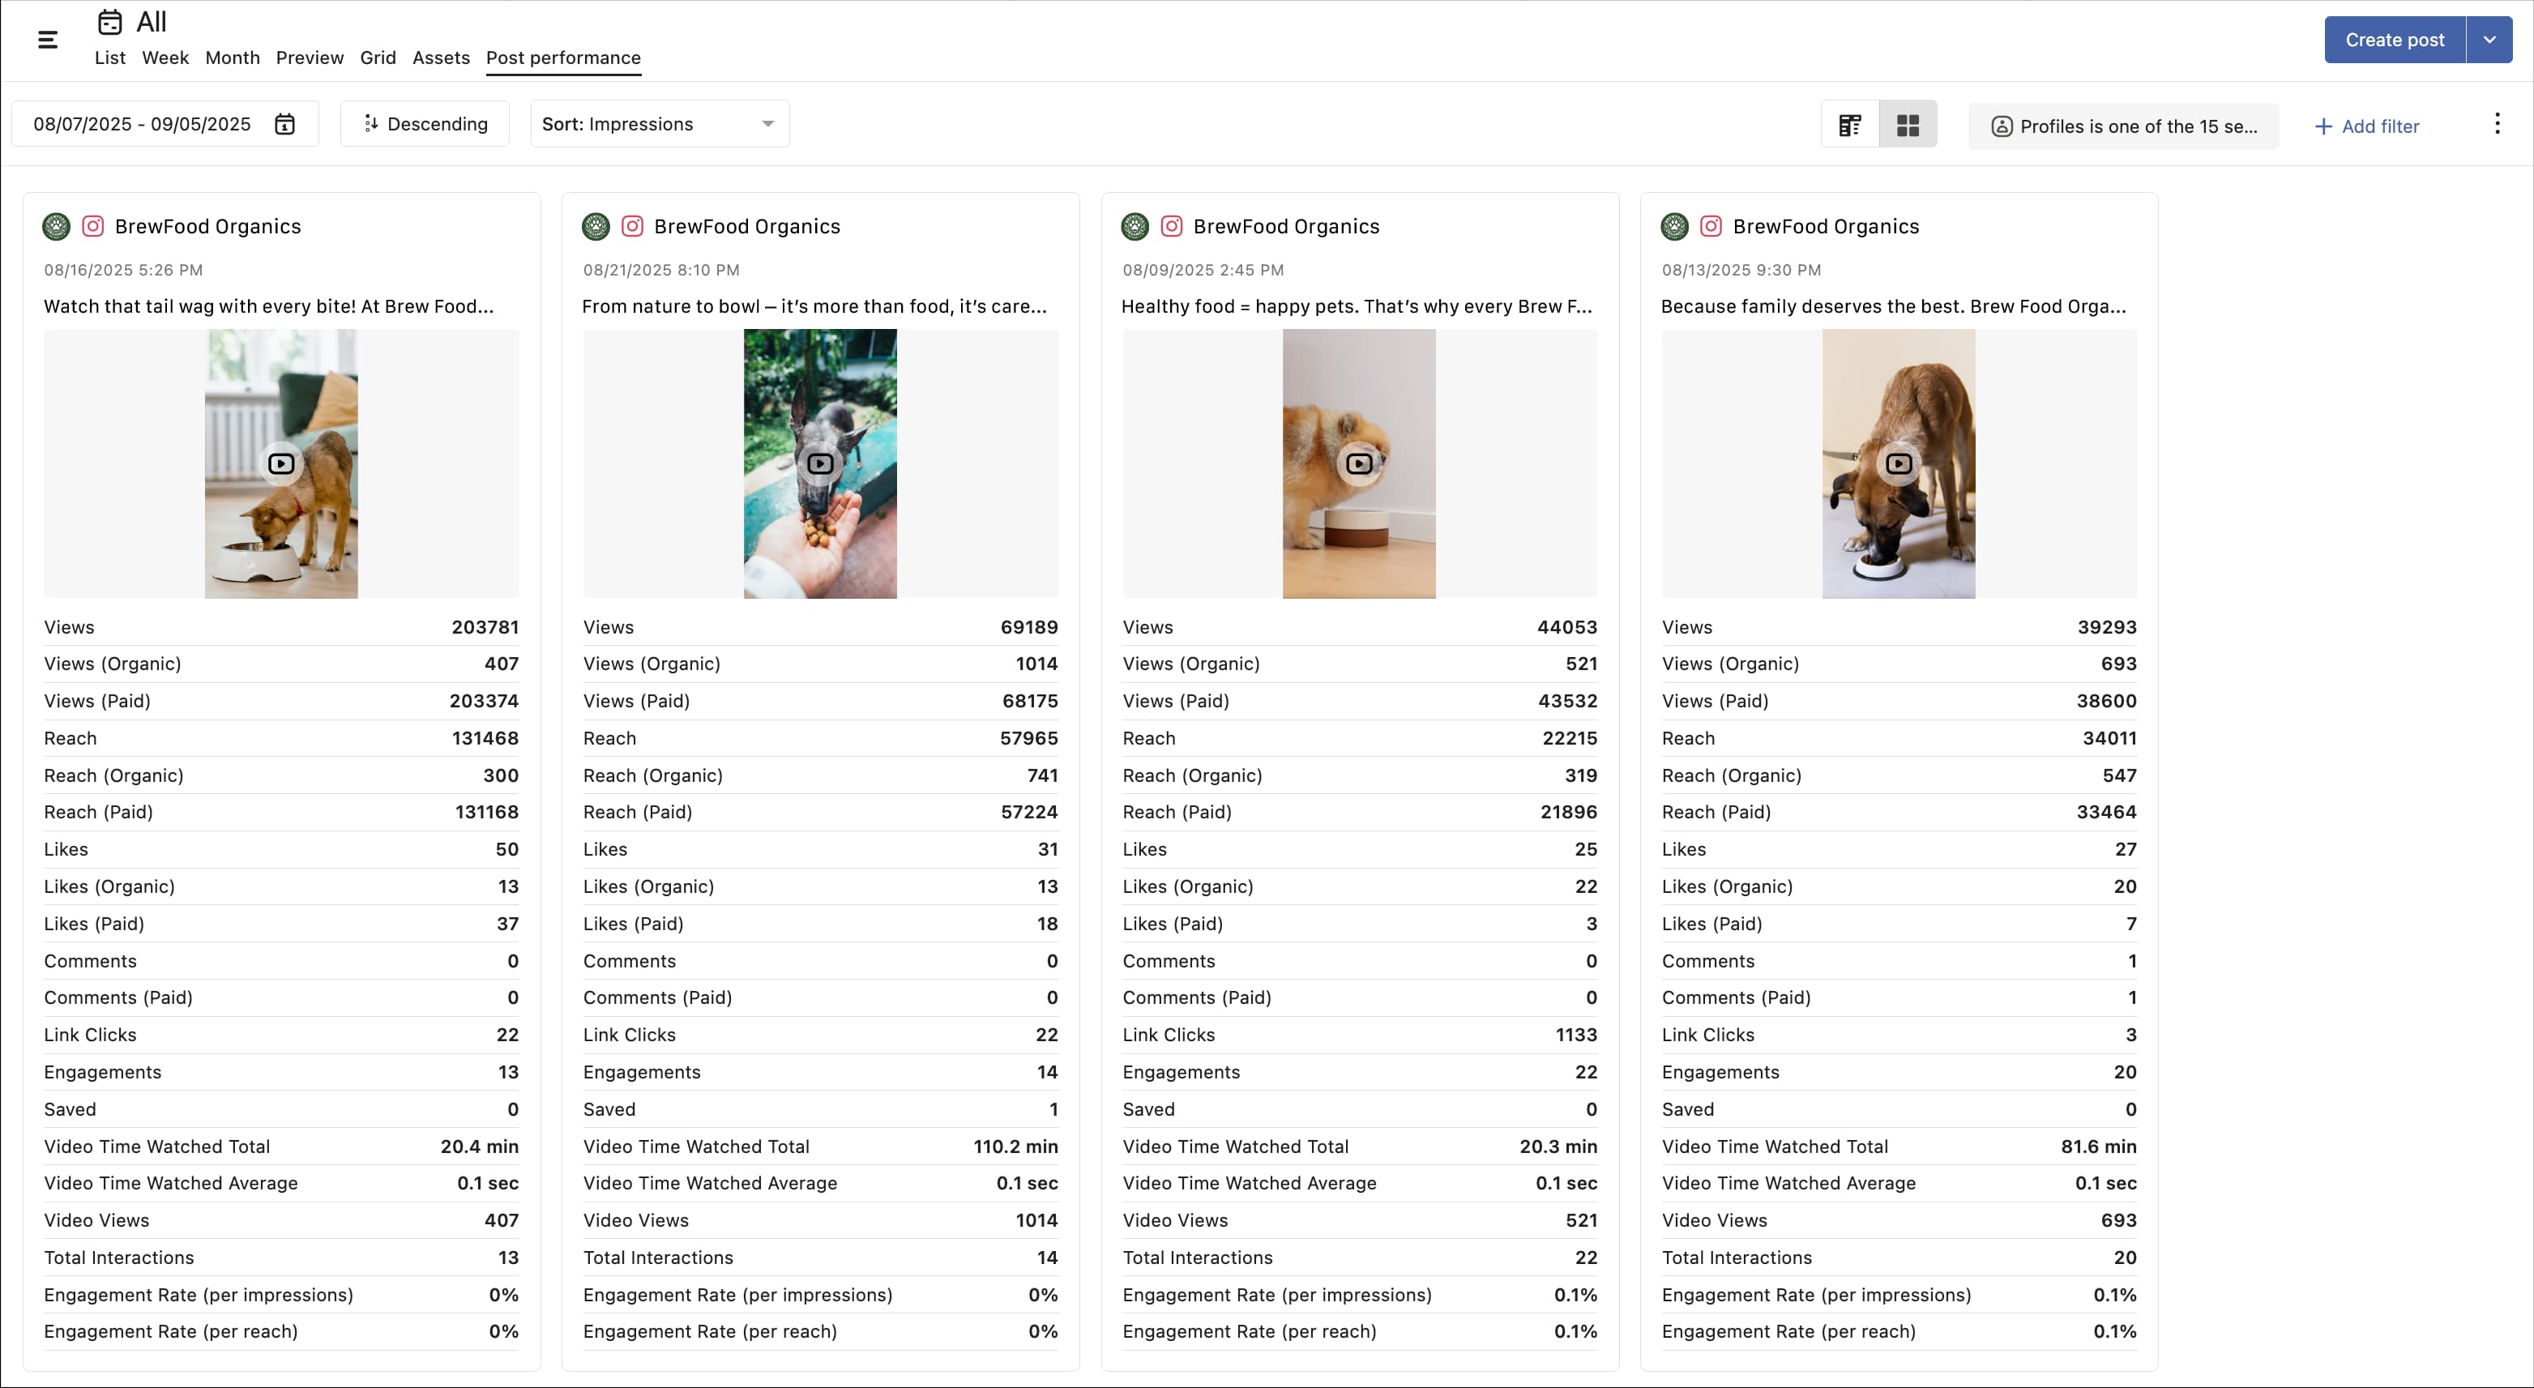Play video on Healthy food post

[1358, 463]
